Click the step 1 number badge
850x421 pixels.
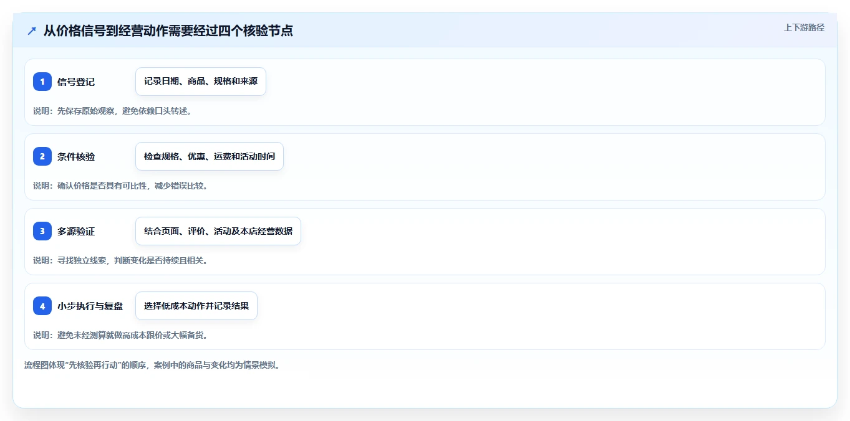pos(42,82)
